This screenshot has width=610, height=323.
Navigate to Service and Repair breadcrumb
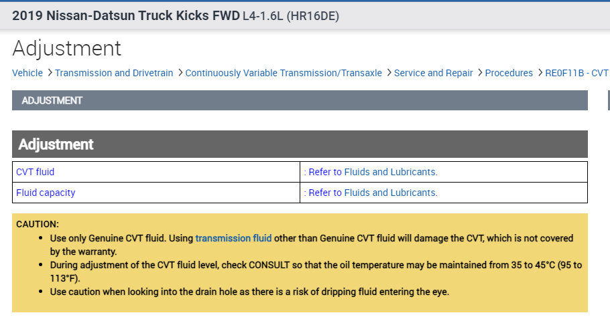433,73
